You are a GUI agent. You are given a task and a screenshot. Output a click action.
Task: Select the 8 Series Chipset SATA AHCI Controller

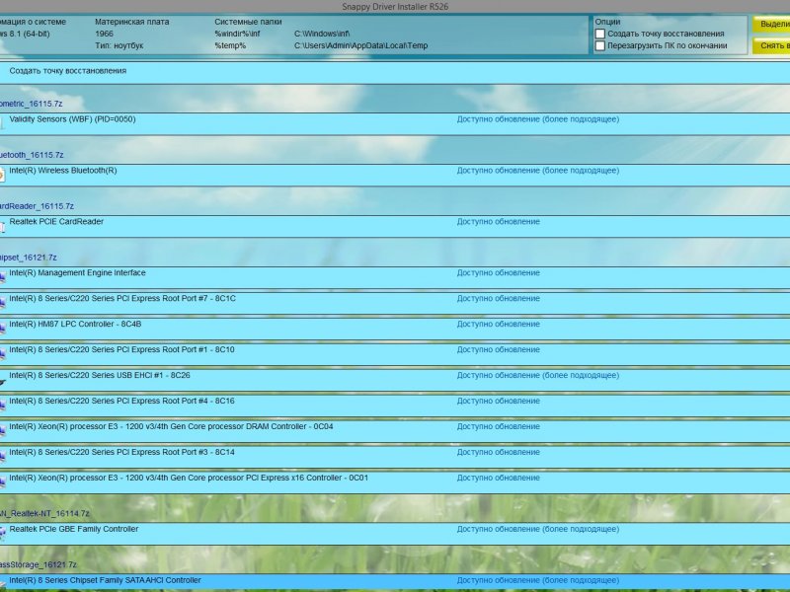click(x=395, y=582)
